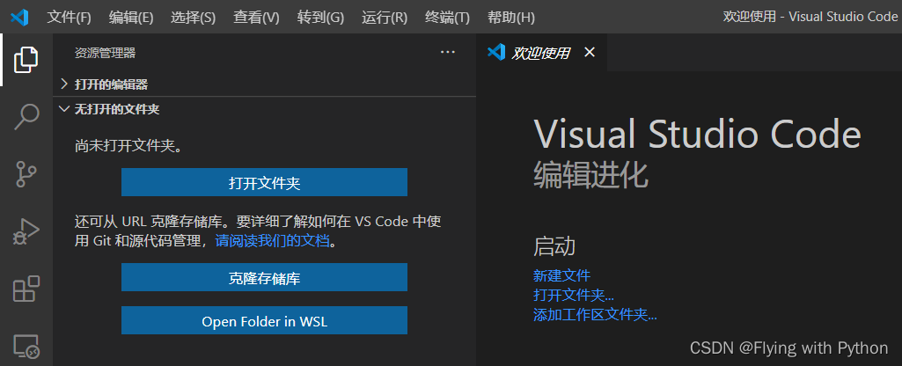Screen dimensions: 902x366
Task: Open the 终端(T) menu
Action: (x=448, y=18)
